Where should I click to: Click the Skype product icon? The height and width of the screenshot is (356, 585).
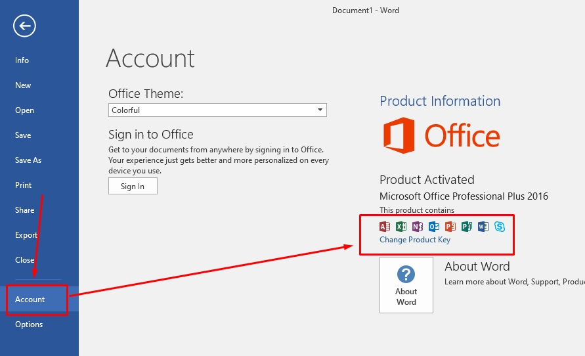point(500,227)
